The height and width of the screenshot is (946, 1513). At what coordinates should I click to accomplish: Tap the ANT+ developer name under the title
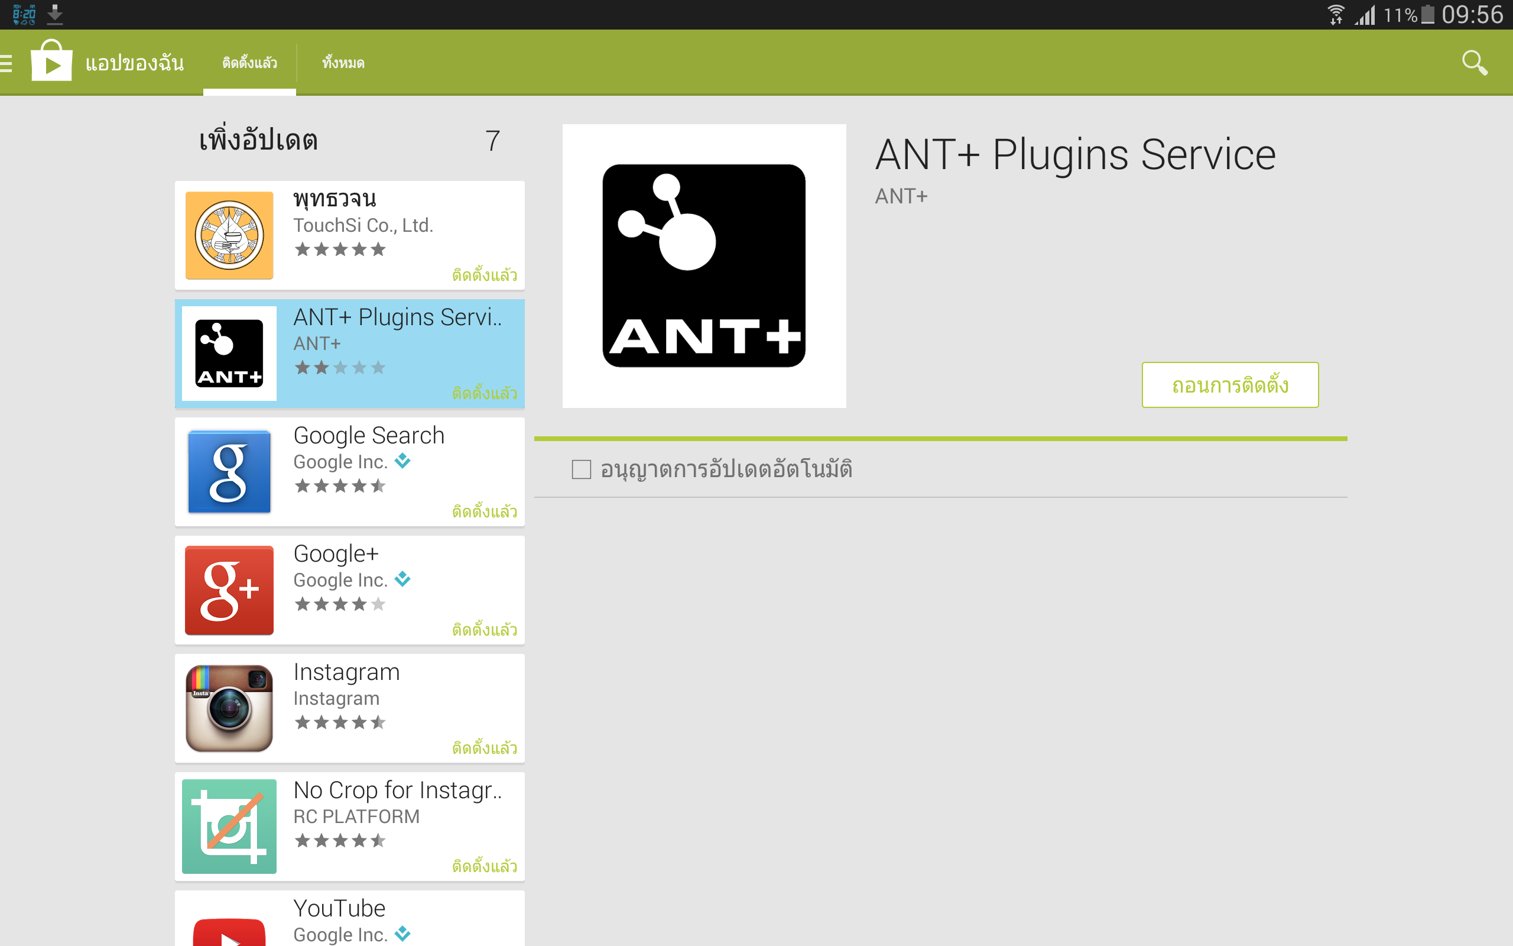(901, 196)
